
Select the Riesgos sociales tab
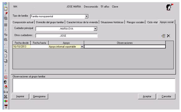coord(135,22)
